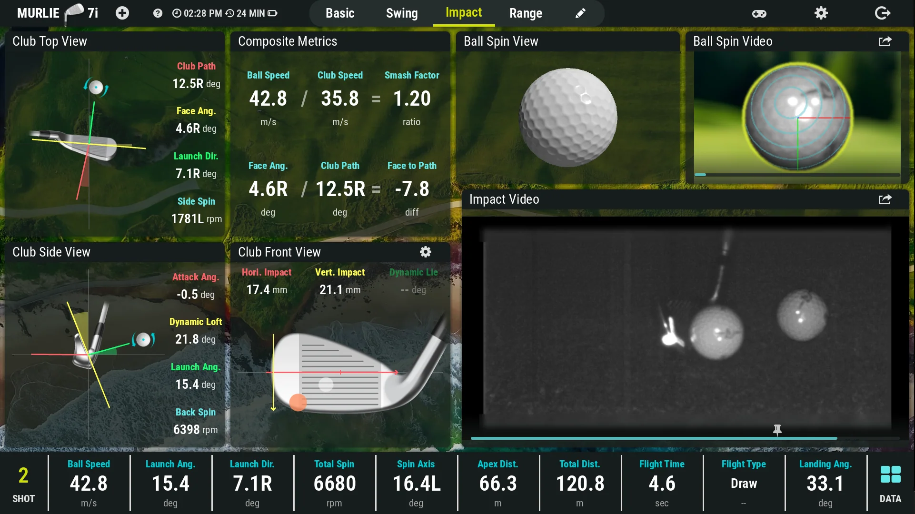Viewport: 915px width, 514px height.
Task: Click Total Dist. 120.8 tile
Action: point(580,484)
